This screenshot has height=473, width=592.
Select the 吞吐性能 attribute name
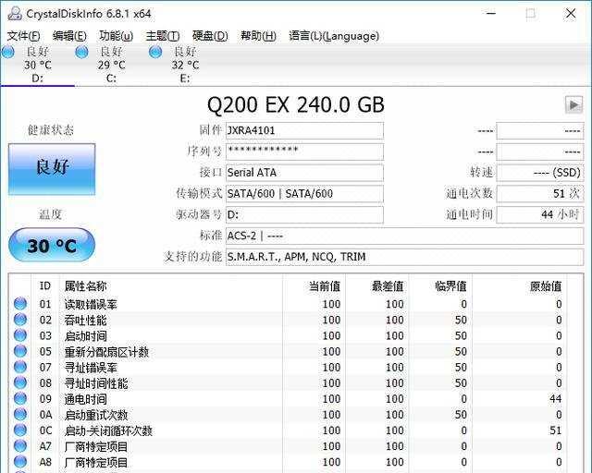coord(85,320)
